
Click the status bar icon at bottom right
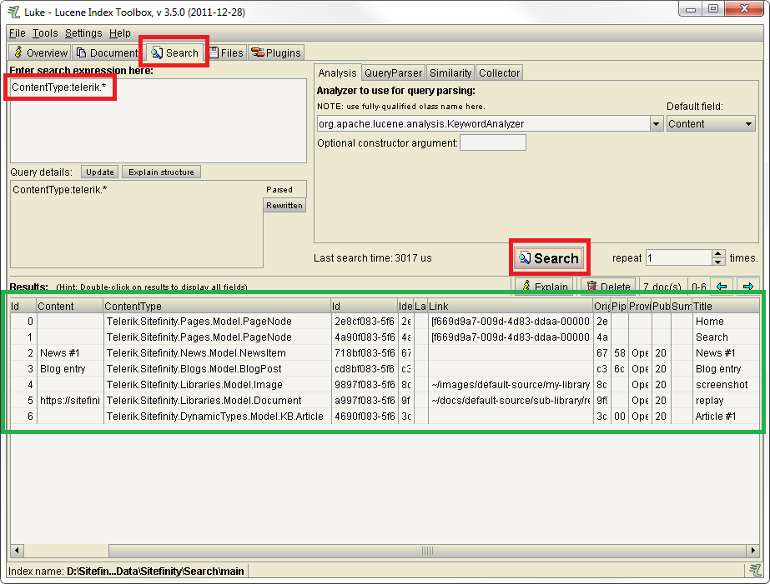[x=754, y=571]
